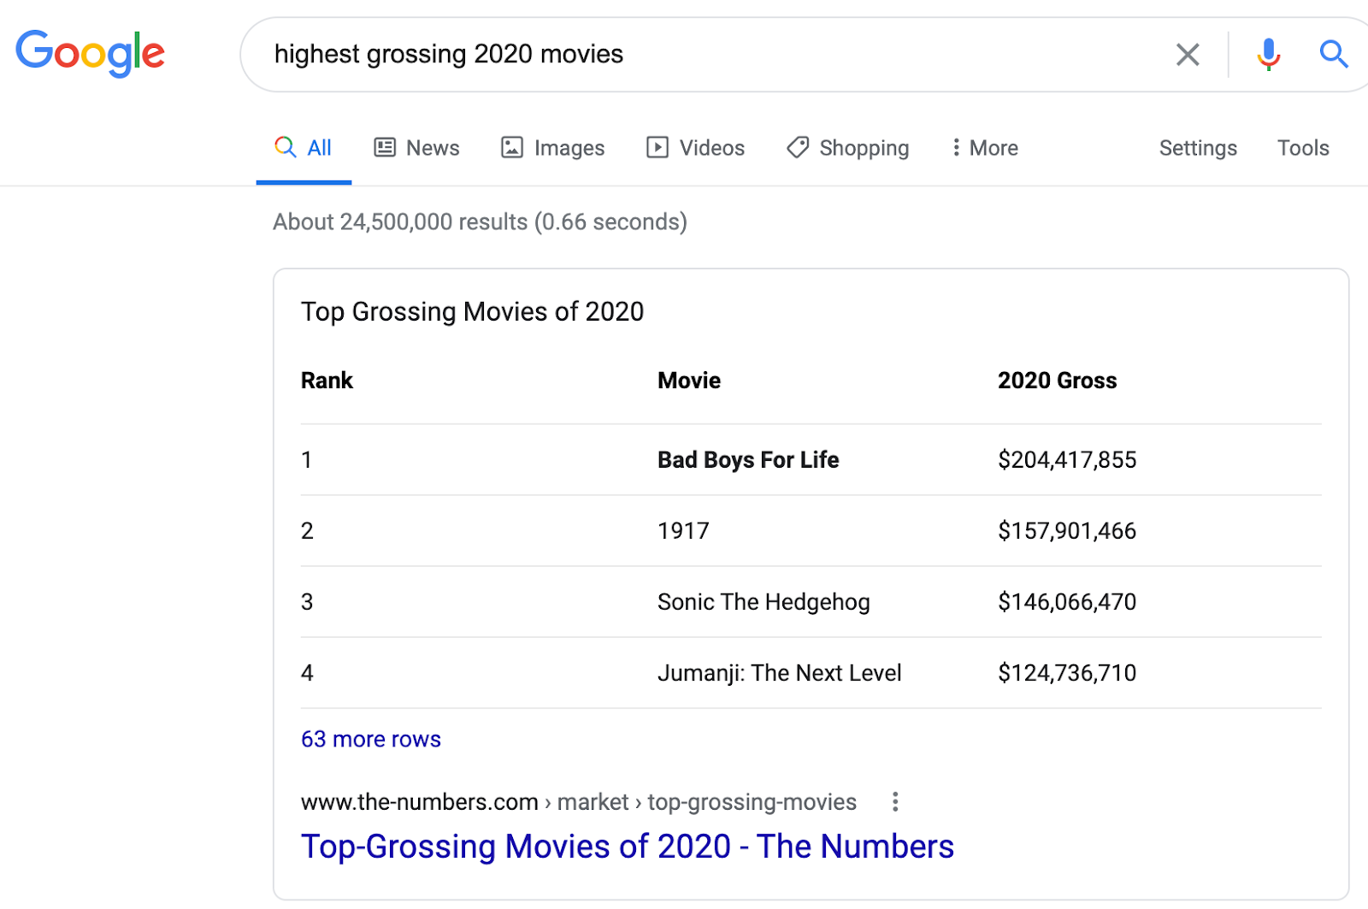Click the All tab magnifier icon

pos(285,147)
